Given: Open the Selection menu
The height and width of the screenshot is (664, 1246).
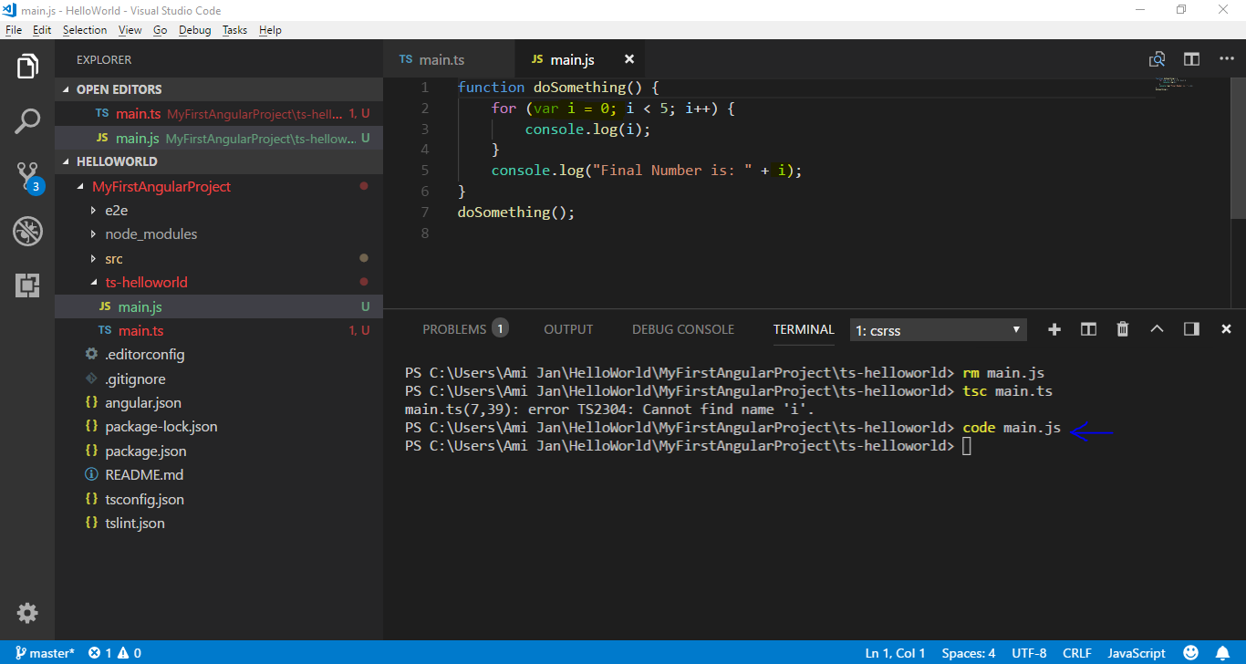Looking at the screenshot, I should [x=85, y=30].
